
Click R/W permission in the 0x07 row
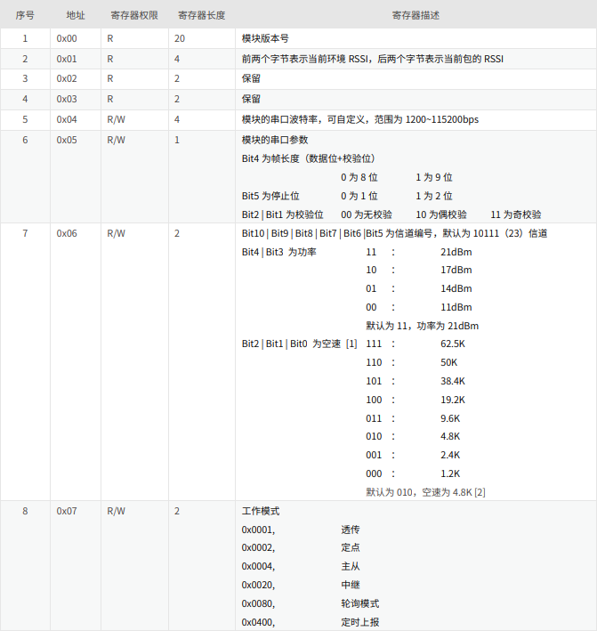coord(117,511)
